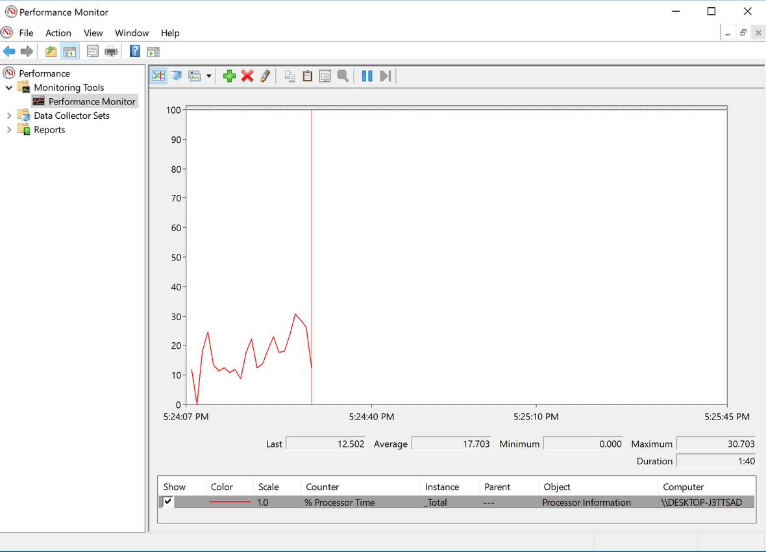
Task: Expand the Data Collector Sets node
Action: pyautogui.click(x=8, y=115)
